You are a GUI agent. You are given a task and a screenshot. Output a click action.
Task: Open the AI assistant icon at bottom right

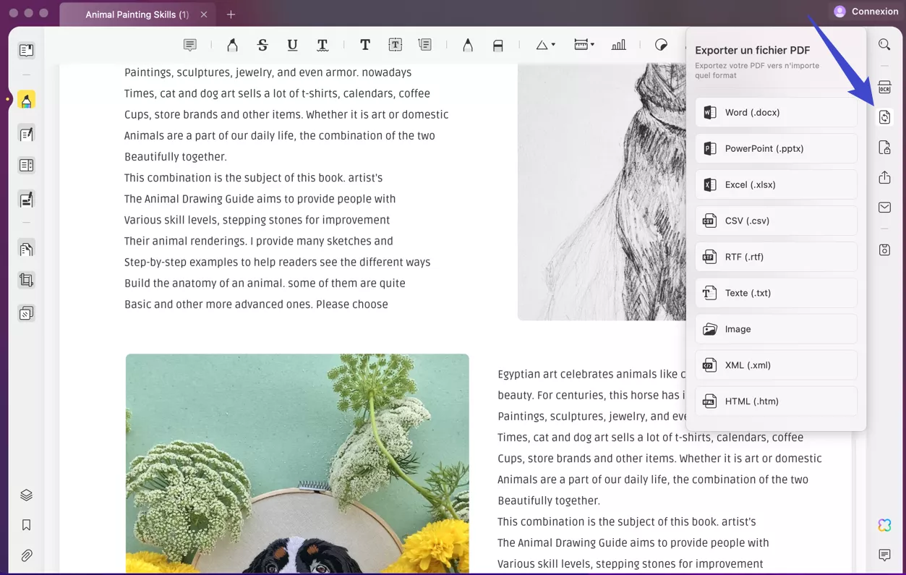coord(884,524)
